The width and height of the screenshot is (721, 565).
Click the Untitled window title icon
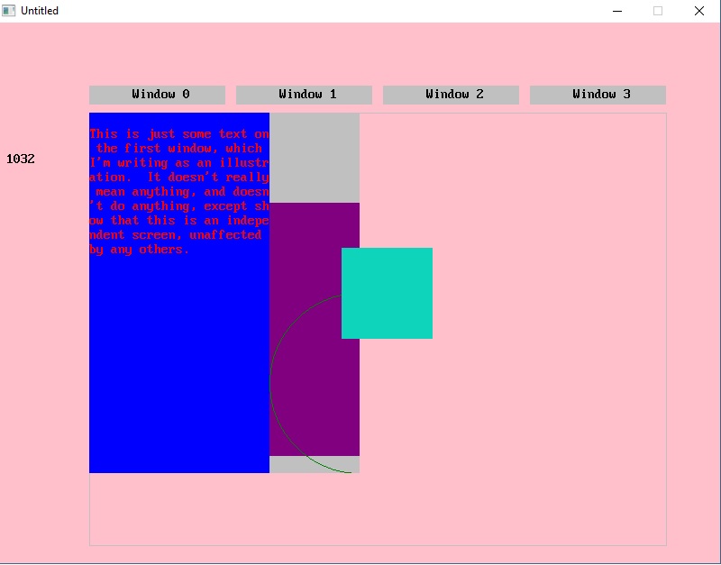(8, 11)
